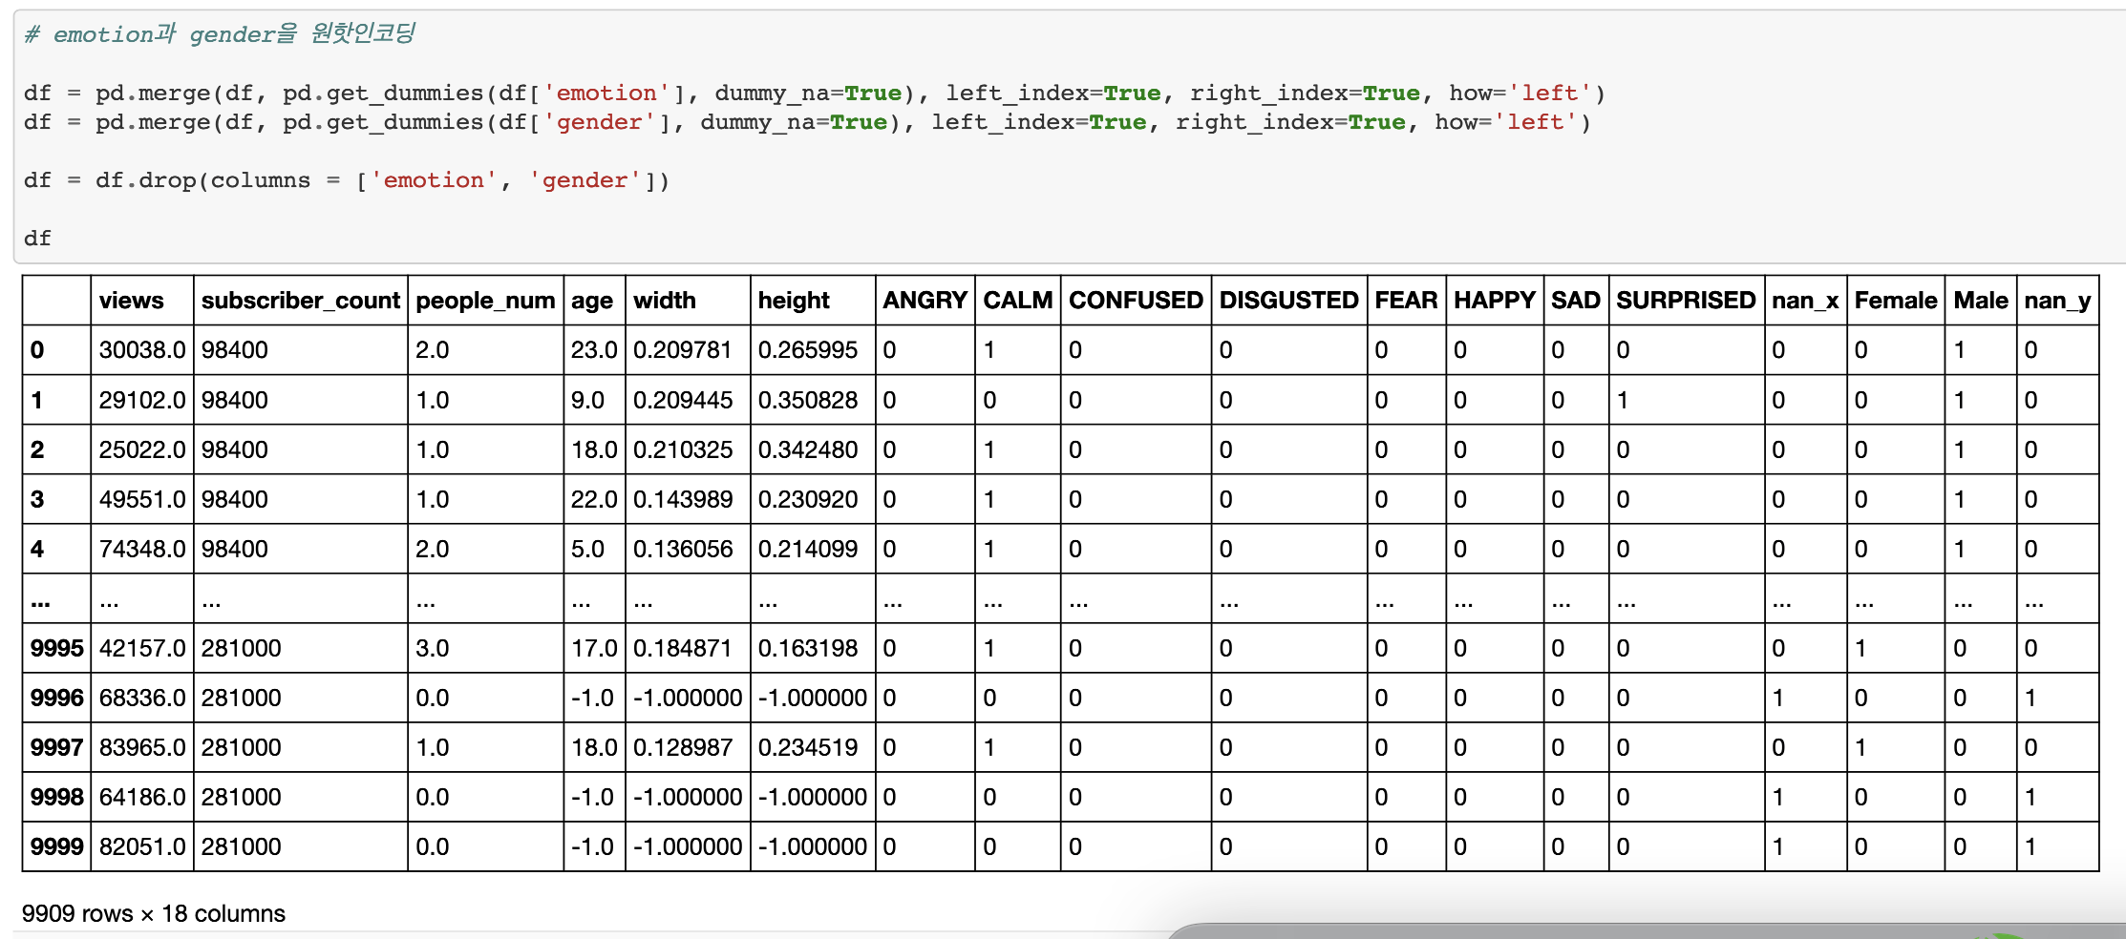2126x939 pixels.
Task: Select the SURPRISED column header
Action: pos(1686,301)
